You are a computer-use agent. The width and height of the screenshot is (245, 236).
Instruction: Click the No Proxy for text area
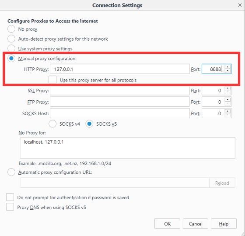(x=127, y=148)
